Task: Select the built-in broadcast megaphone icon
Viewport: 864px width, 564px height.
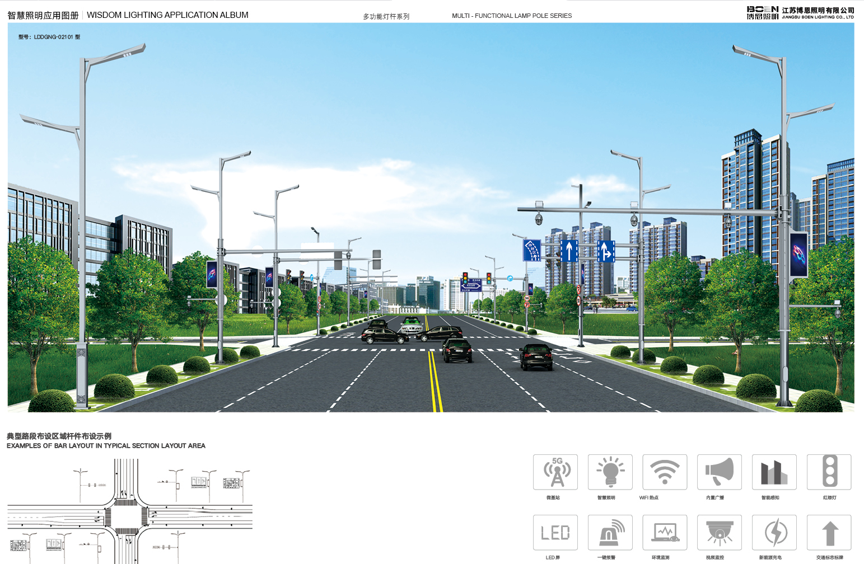Action: point(719,472)
